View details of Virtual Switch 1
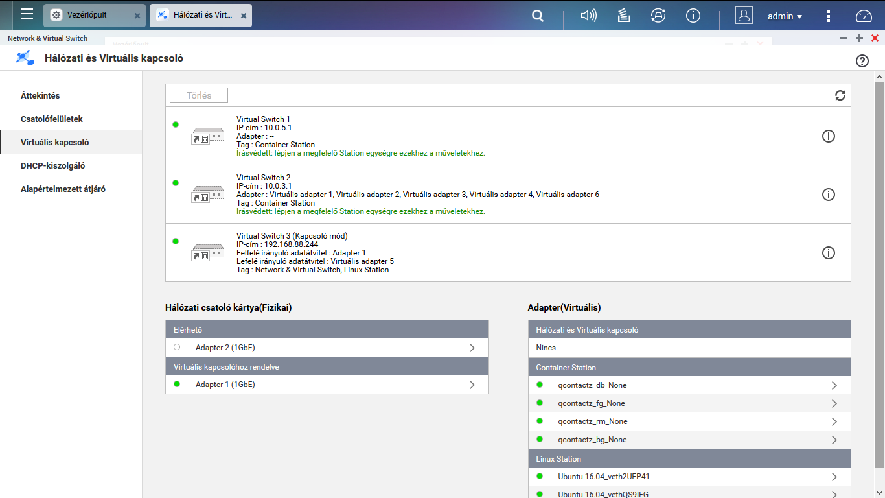885x498 pixels. pos(829,136)
